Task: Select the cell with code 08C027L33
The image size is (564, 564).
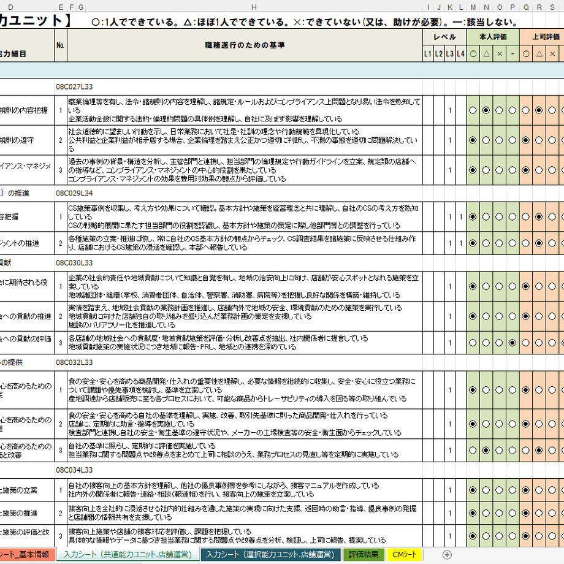Action: [74, 86]
